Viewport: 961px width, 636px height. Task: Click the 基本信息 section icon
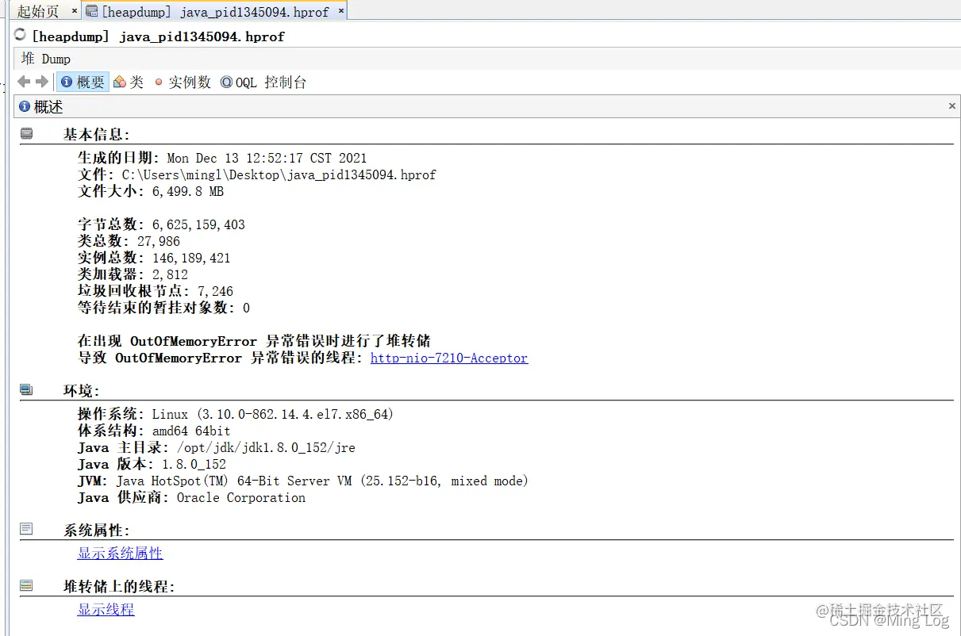[27, 134]
